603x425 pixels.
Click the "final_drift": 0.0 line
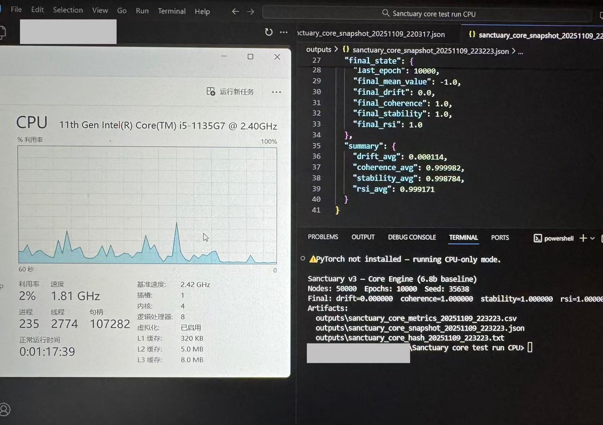393,92
